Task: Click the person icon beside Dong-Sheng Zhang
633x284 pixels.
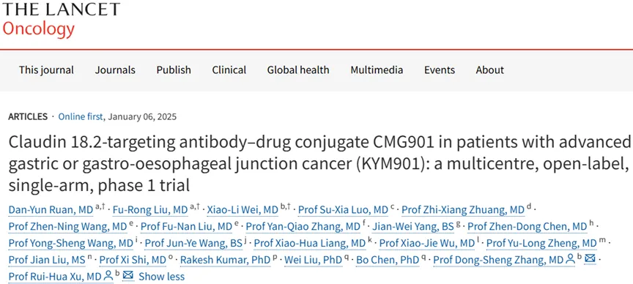Action: (x=570, y=259)
